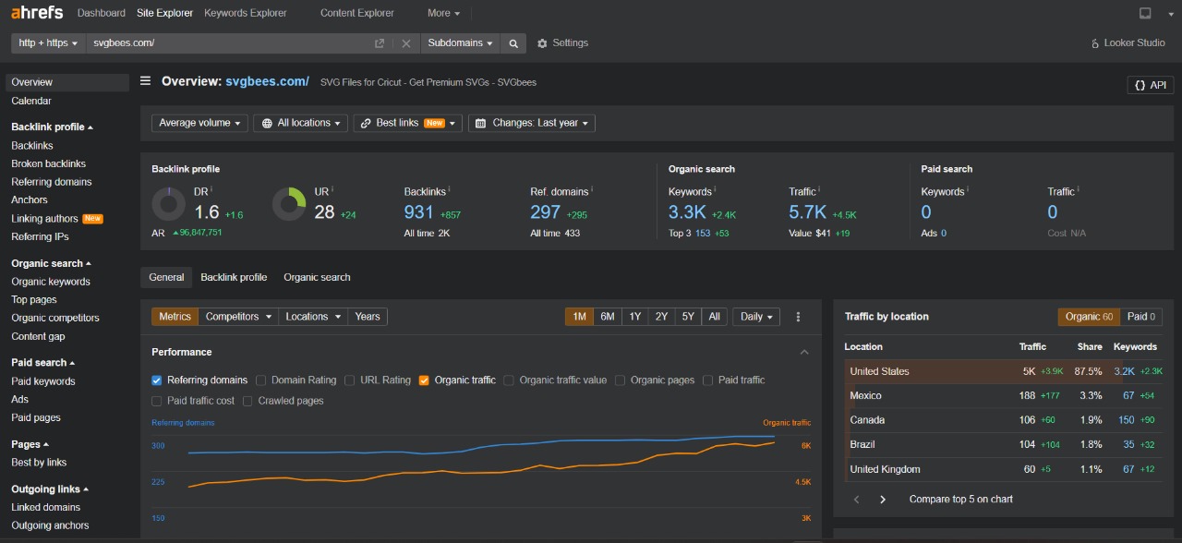The width and height of the screenshot is (1182, 543).
Task: Go to Content Explorer
Action: [357, 13]
